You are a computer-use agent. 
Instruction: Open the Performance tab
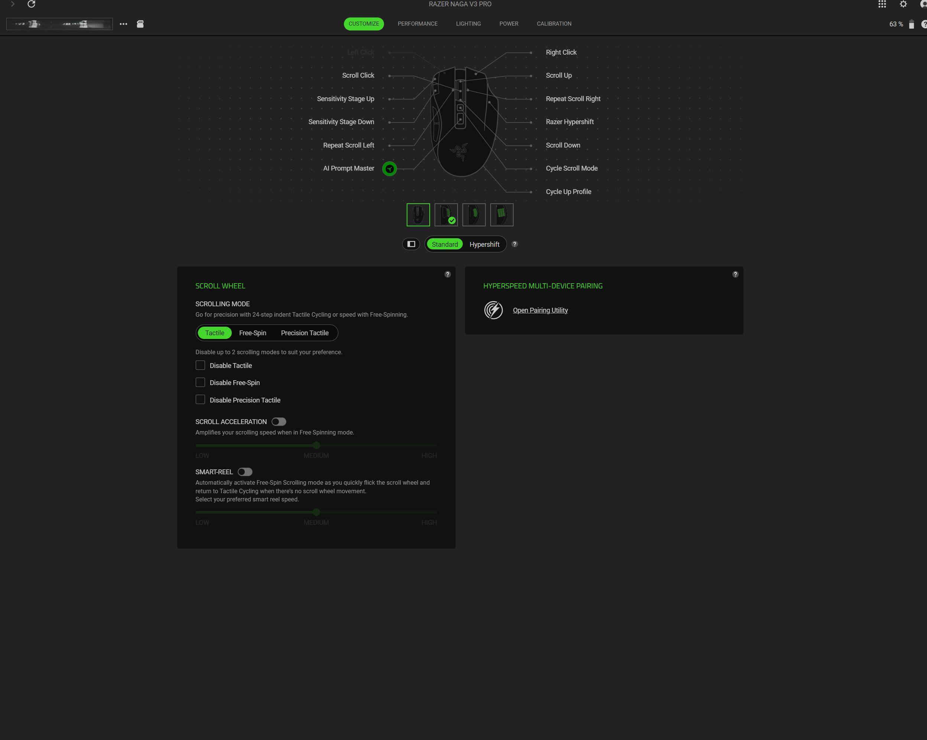417,24
